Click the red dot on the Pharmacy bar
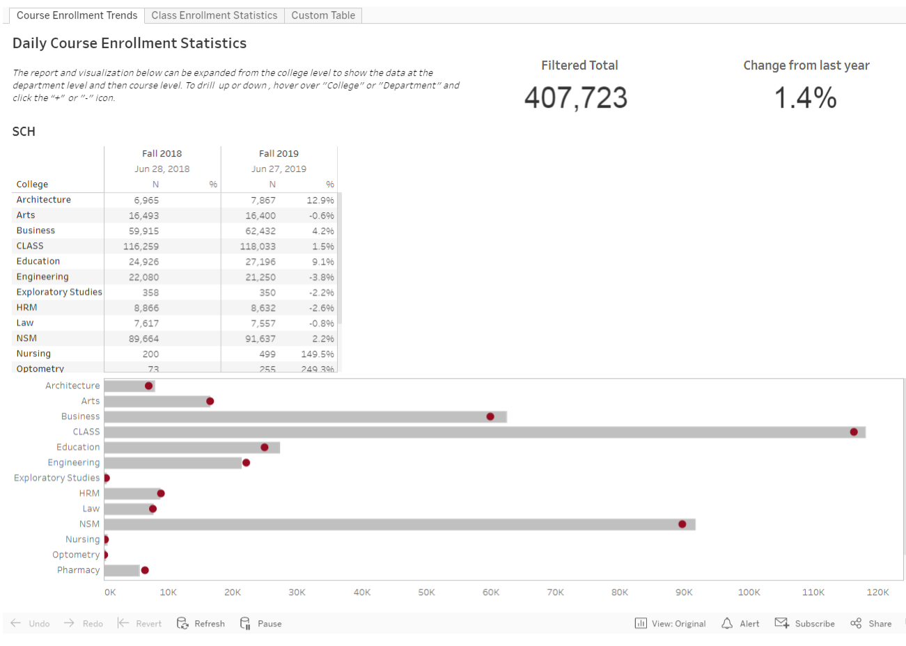Viewport: 906px width, 646px height. tap(145, 570)
